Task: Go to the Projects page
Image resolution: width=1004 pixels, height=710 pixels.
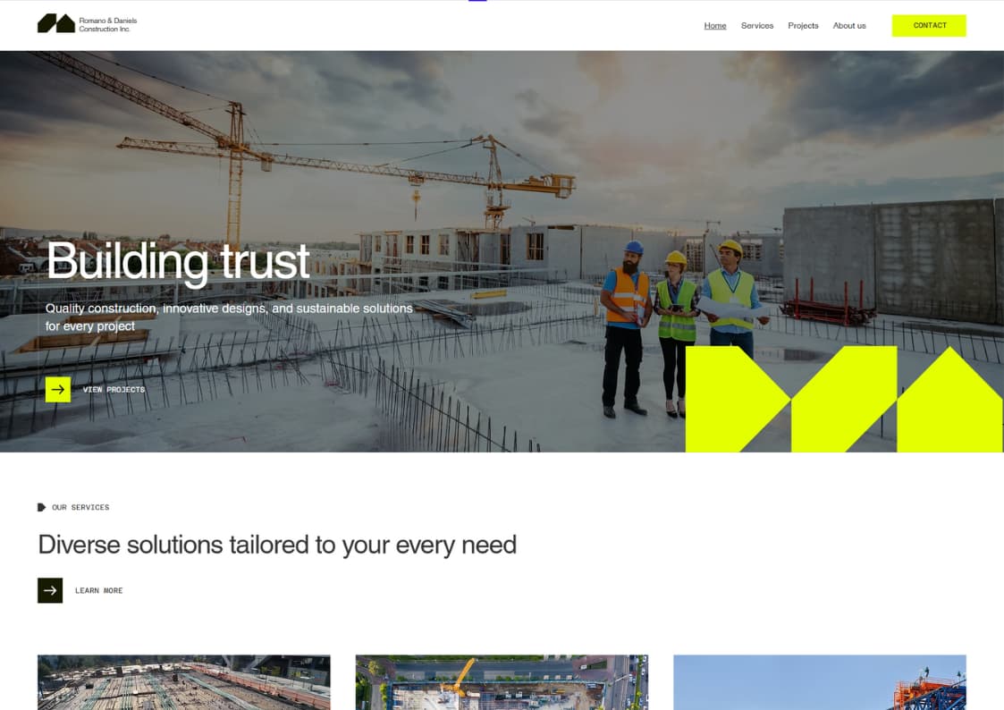Action: [x=803, y=26]
